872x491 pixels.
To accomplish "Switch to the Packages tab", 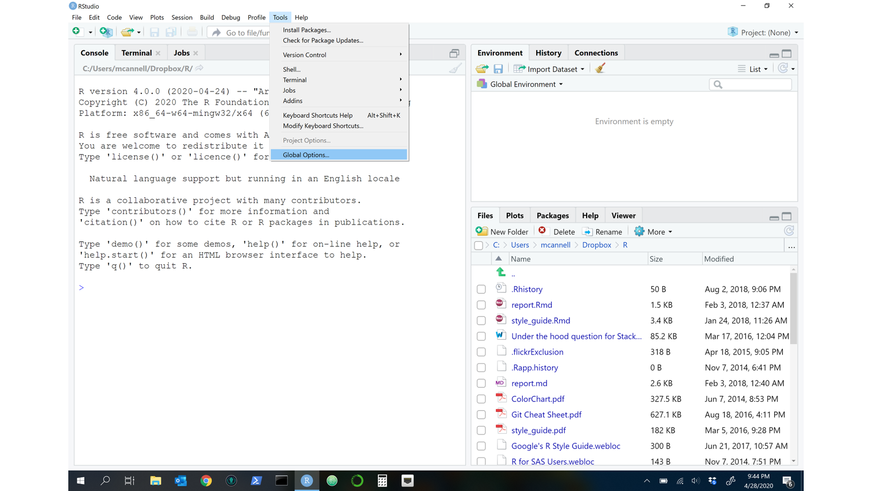I will [552, 216].
